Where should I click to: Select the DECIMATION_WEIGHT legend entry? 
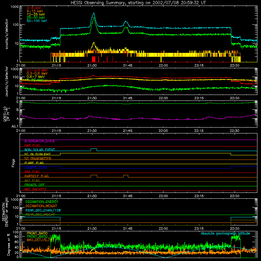(41, 206)
